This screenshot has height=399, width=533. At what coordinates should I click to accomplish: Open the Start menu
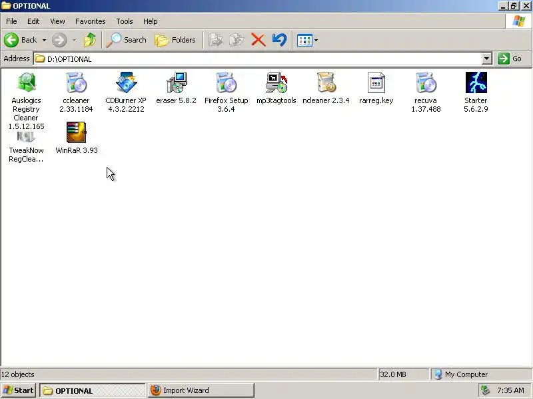(19, 390)
